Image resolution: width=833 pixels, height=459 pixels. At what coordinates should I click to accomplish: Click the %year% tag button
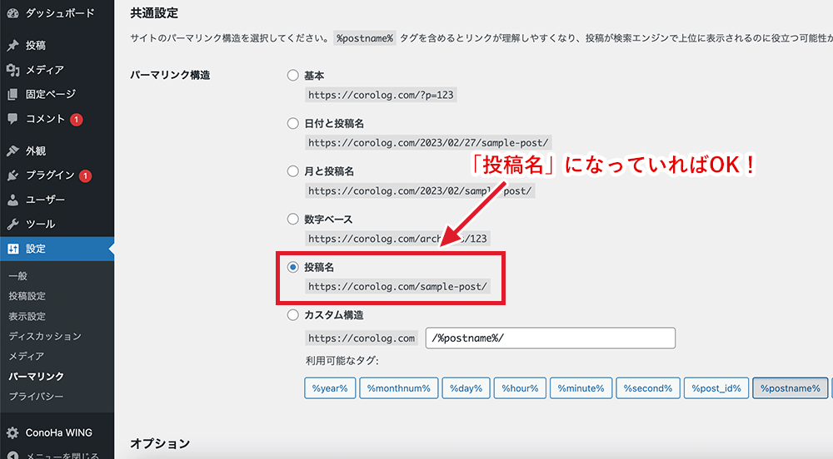coord(331,388)
